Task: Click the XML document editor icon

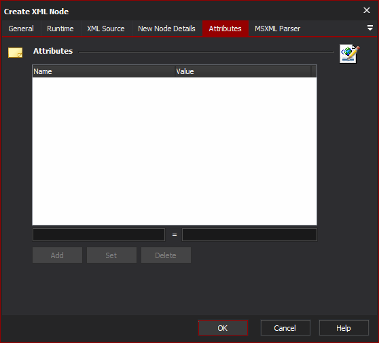Action: [350, 54]
